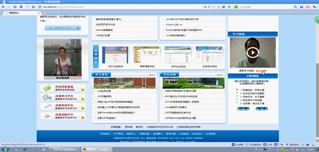Click the browser back arrow button
The height and width of the screenshot is (152, 319).
(4, 7)
